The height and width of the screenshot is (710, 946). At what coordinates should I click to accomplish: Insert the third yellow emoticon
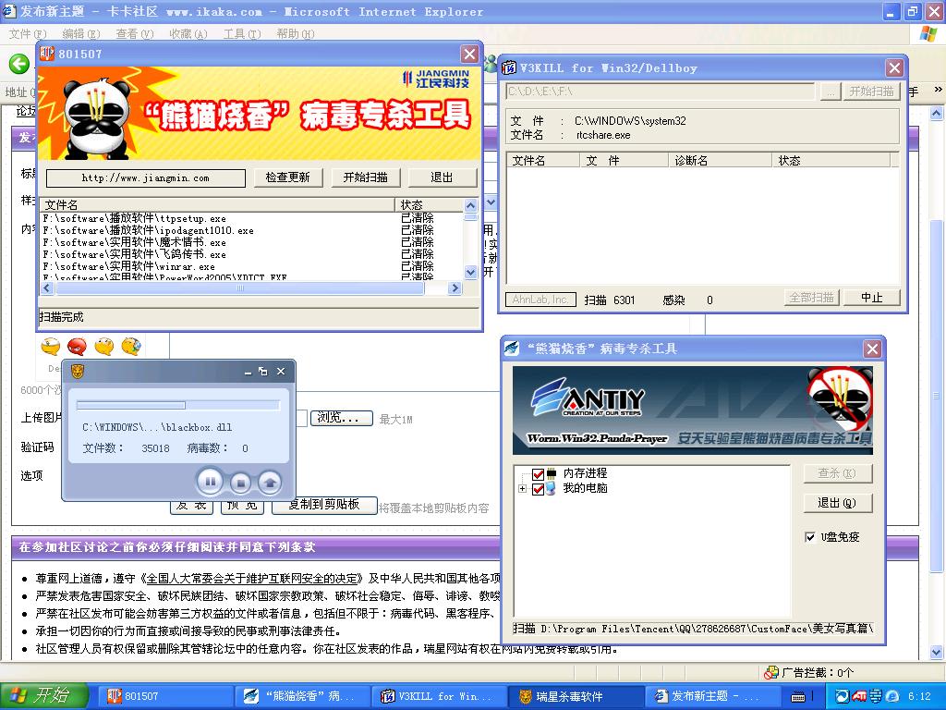(x=103, y=347)
